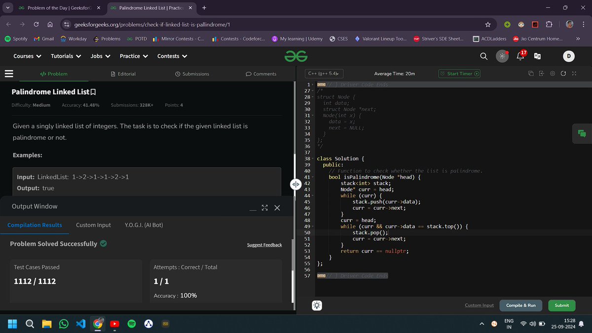The height and width of the screenshot is (333, 592).
Task: Click the Start Timer button
Action: pos(459,74)
